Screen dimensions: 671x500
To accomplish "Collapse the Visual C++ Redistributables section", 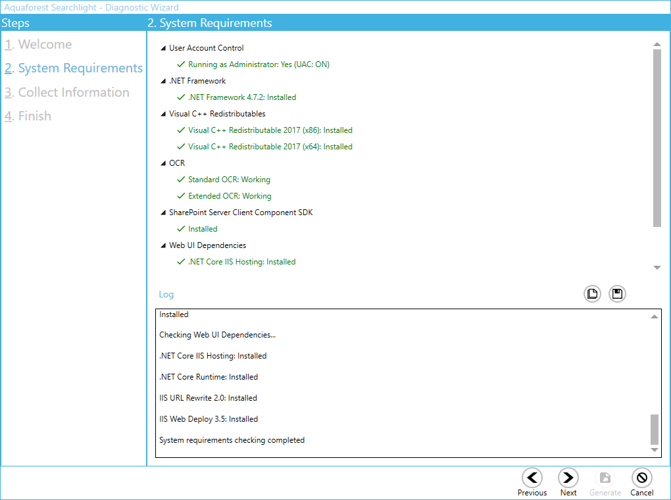I will [163, 114].
